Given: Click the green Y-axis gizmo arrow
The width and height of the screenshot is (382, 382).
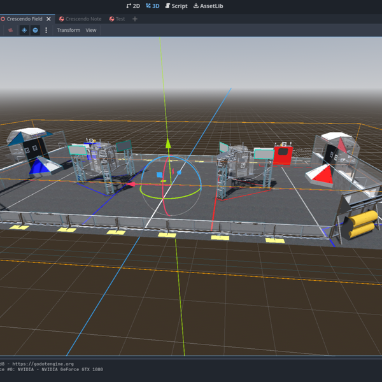Looking at the screenshot, I should [167, 143].
